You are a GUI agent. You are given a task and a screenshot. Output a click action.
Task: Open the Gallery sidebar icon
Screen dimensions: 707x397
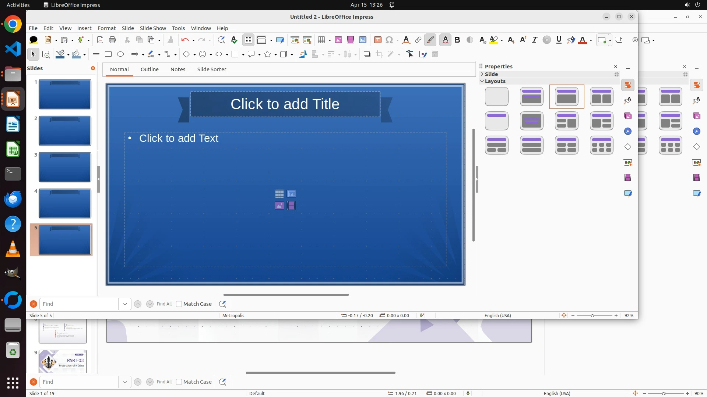pyautogui.click(x=628, y=116)
